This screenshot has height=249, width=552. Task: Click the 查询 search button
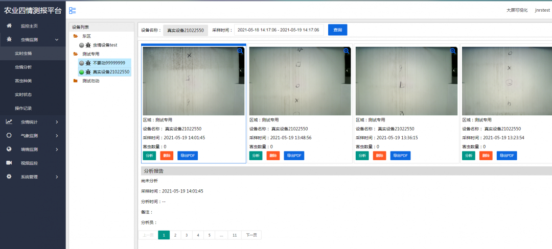pyautogui.click(x=338, y=30)
